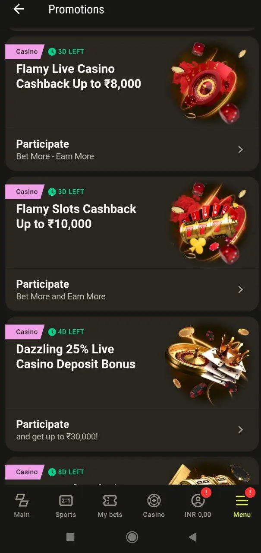Select the pink Casino tag on Flamy Slots
The width and height of the screenshot is (261, 553).
pyautogui.click(x=25, y=191)
